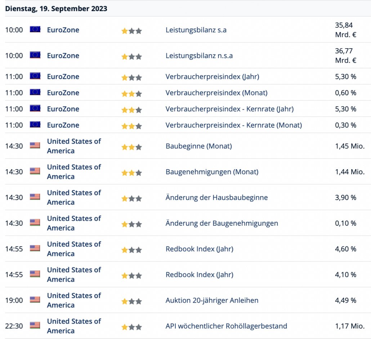Select United States of America in the Änderung der Baugenehmigungen row
Screen dimensions: 371x339
coord(74,223)
